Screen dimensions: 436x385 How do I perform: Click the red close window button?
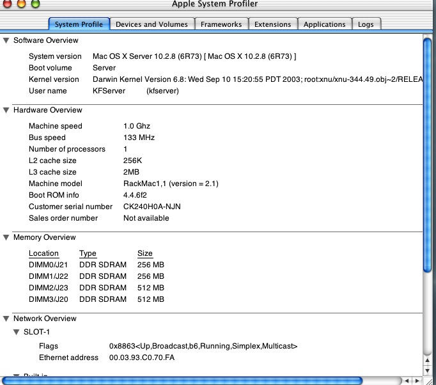click(7, 3)
